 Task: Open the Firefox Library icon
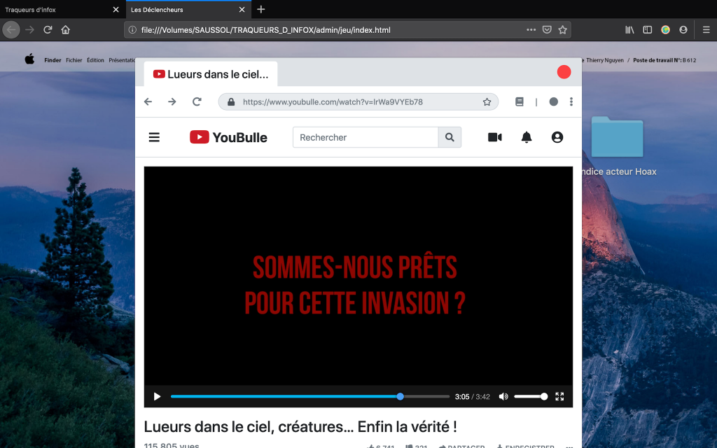[629, 29]
